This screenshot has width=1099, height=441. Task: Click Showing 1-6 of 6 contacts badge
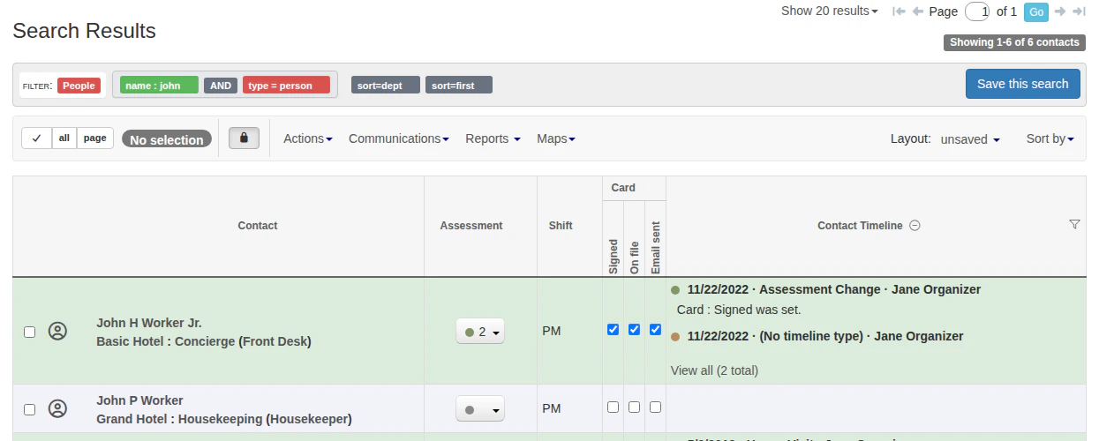(1014, 42)
